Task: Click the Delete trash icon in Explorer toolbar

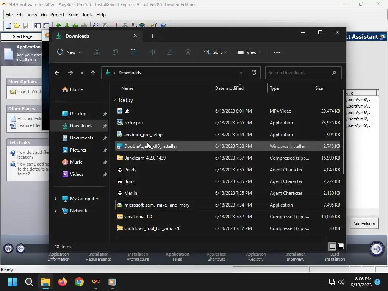Action: coord(188,52)
